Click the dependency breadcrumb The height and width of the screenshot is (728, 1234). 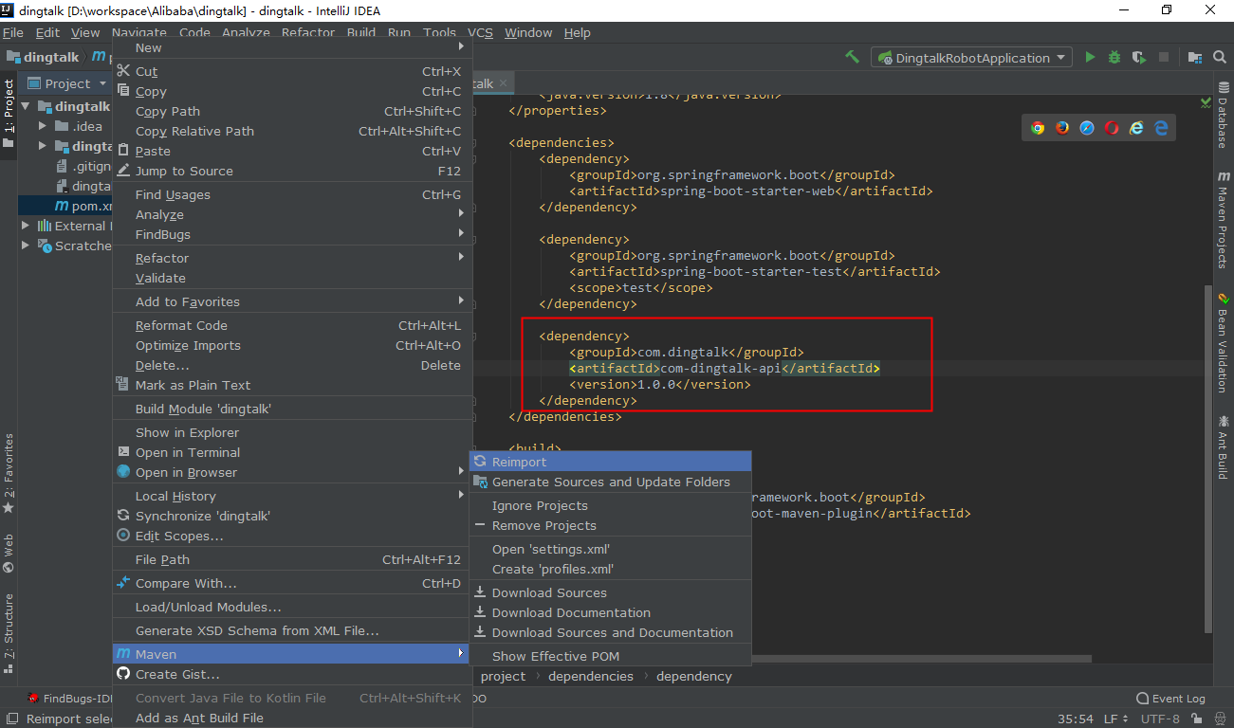tap(694, 676)
